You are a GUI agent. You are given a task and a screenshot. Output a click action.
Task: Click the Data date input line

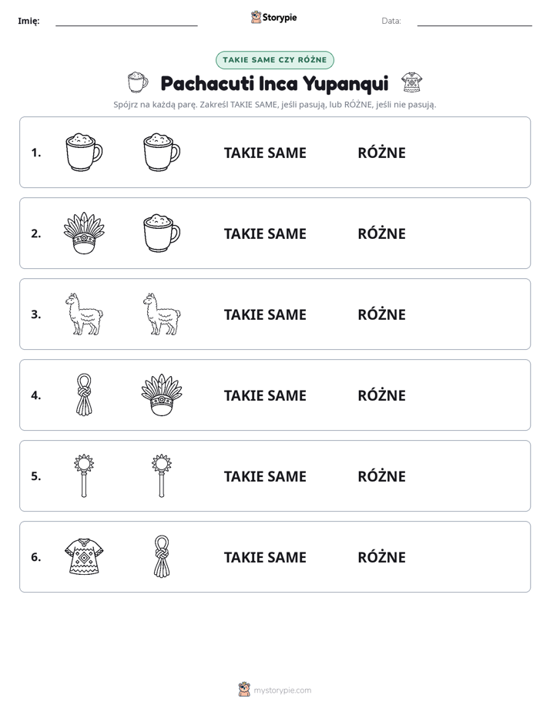click(475, 22)
